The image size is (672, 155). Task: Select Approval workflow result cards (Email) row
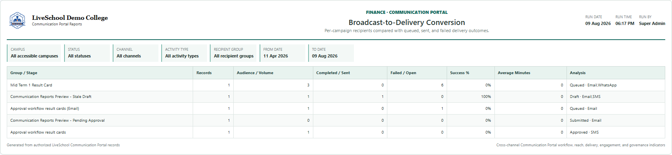pos(336,109)
